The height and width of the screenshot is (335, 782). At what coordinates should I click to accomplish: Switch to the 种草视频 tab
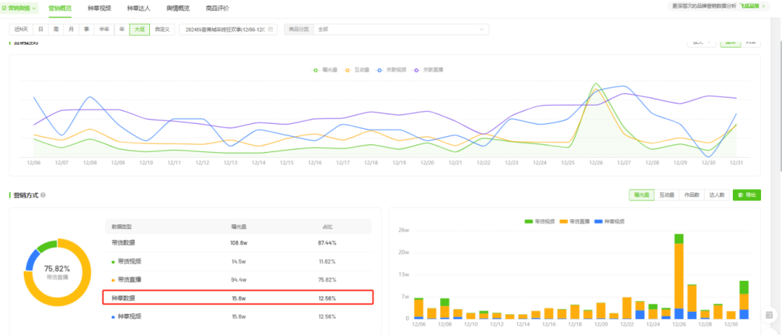[99, 8]
